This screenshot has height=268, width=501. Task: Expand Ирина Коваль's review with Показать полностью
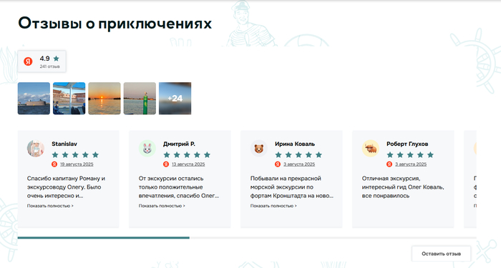273,206
